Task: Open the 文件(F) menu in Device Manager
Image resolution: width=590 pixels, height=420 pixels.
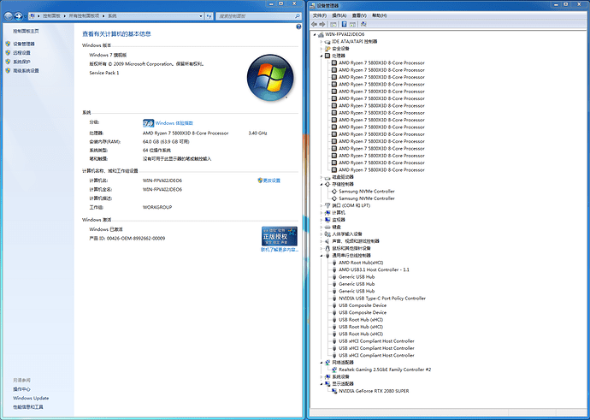Action: pos(320,15)
